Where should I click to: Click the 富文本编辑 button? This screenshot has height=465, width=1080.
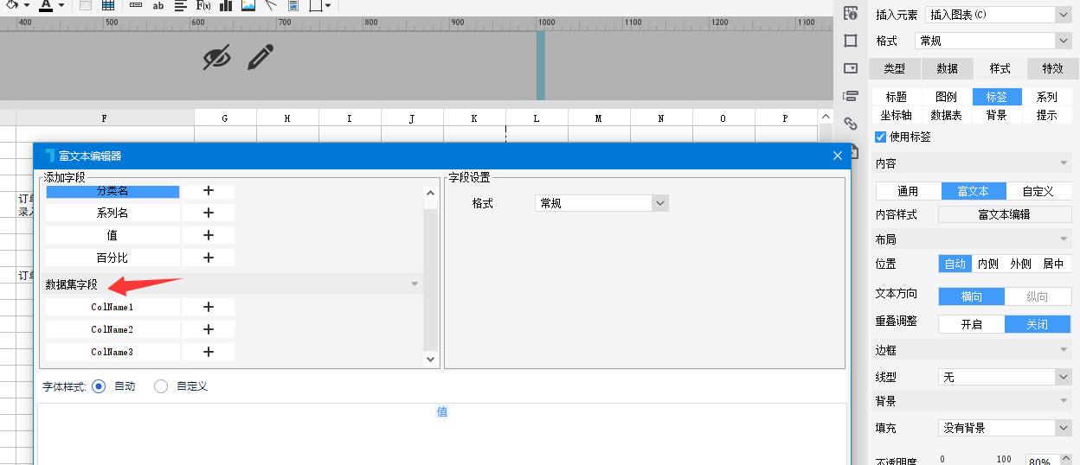[1004, 214]
